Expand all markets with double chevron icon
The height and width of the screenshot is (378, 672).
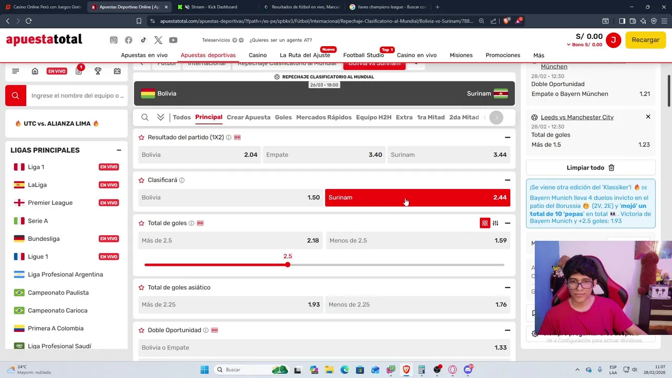(x=161, y=117)
